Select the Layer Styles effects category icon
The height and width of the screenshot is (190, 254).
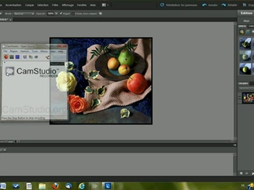click(248, 32)
